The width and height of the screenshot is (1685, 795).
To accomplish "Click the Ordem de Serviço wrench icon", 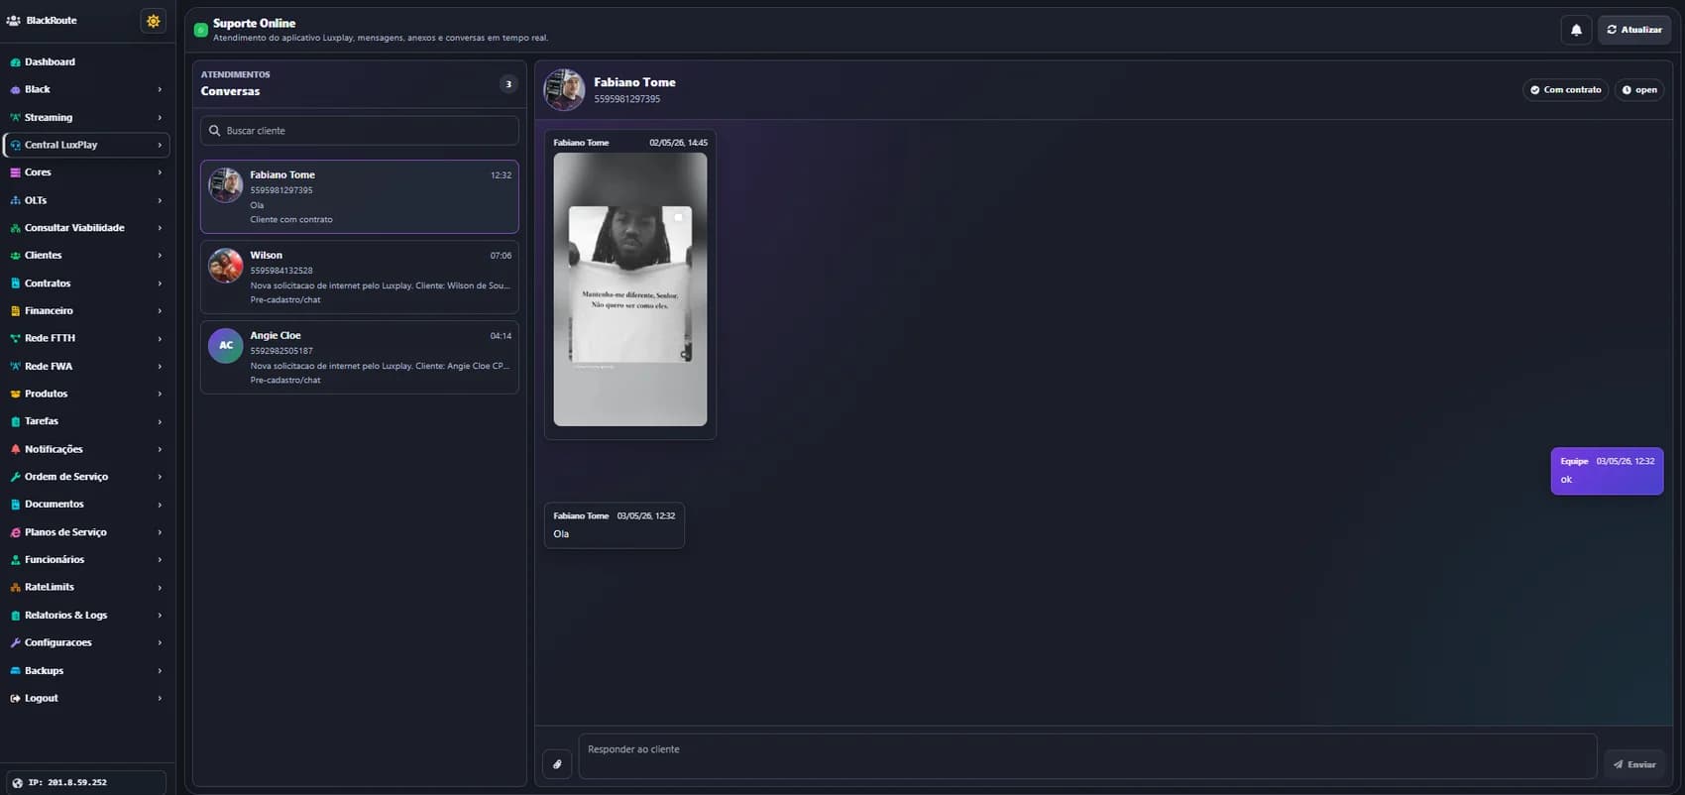I will pyautogui.click(x=15, y=477).
